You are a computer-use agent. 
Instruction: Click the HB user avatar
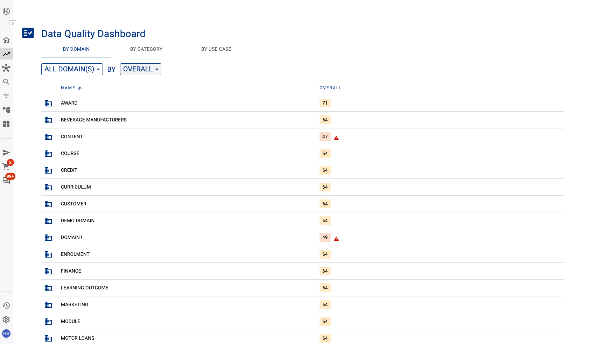(x=6, y=334)
